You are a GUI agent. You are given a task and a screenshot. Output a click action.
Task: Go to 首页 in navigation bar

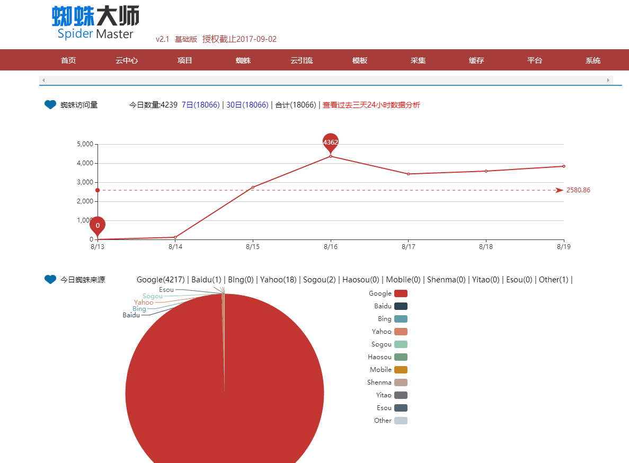(x=68, y=60)
